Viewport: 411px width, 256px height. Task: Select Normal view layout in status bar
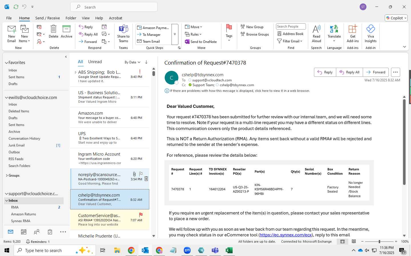[342, 241]
